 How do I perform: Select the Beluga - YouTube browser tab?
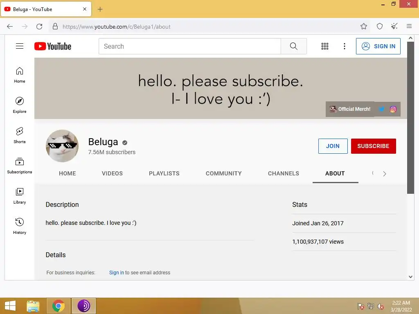click(x=46, y=9)
